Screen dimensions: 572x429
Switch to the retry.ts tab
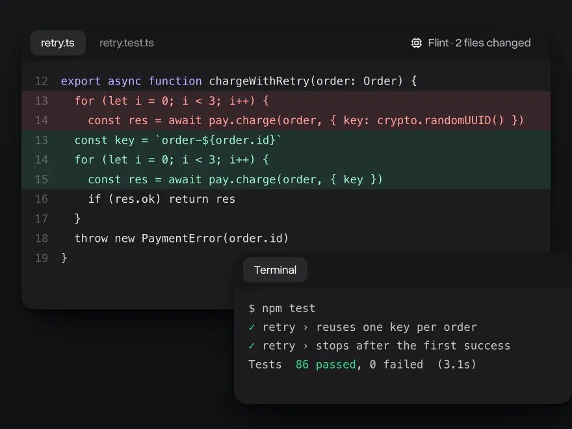[x=58, y=43]
